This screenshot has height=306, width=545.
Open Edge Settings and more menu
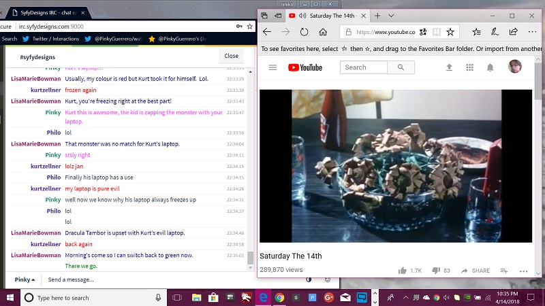click(x=532, y=32)
